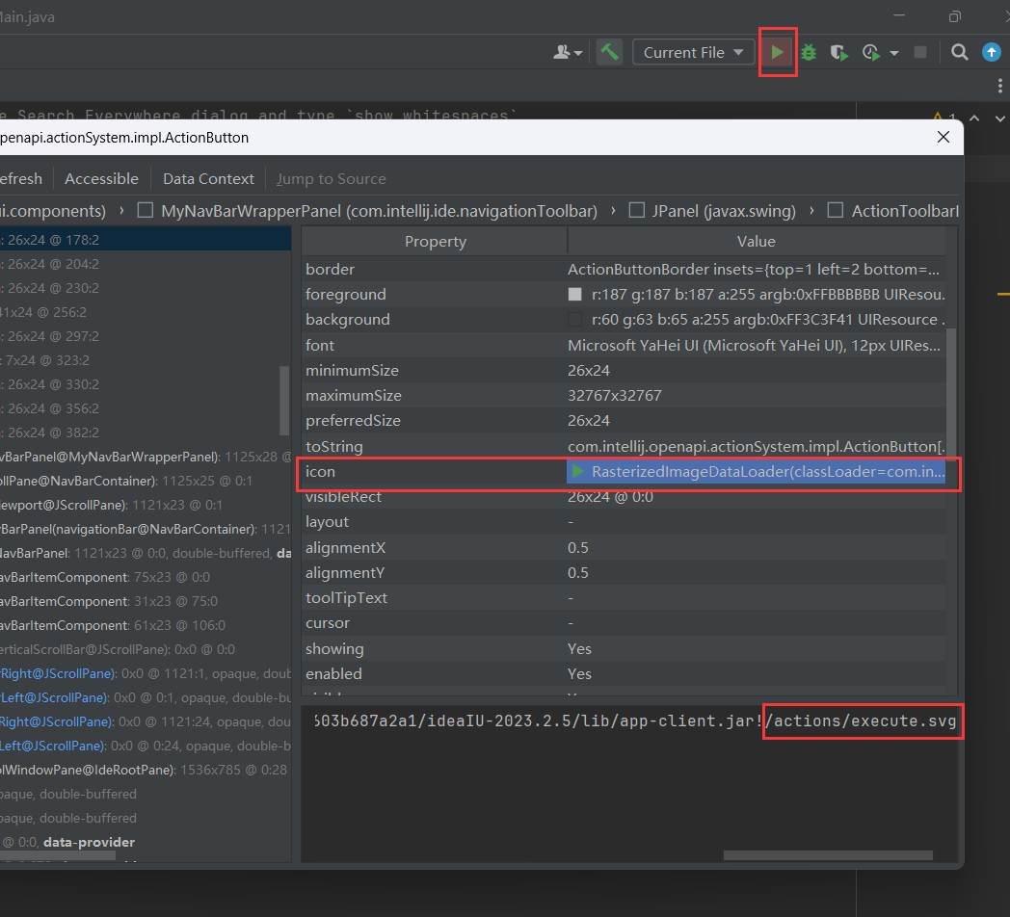Screen dimensions: 1010x917
Task: Click the component tree horizontal scrollbar
Action: [x=58, y=856]
